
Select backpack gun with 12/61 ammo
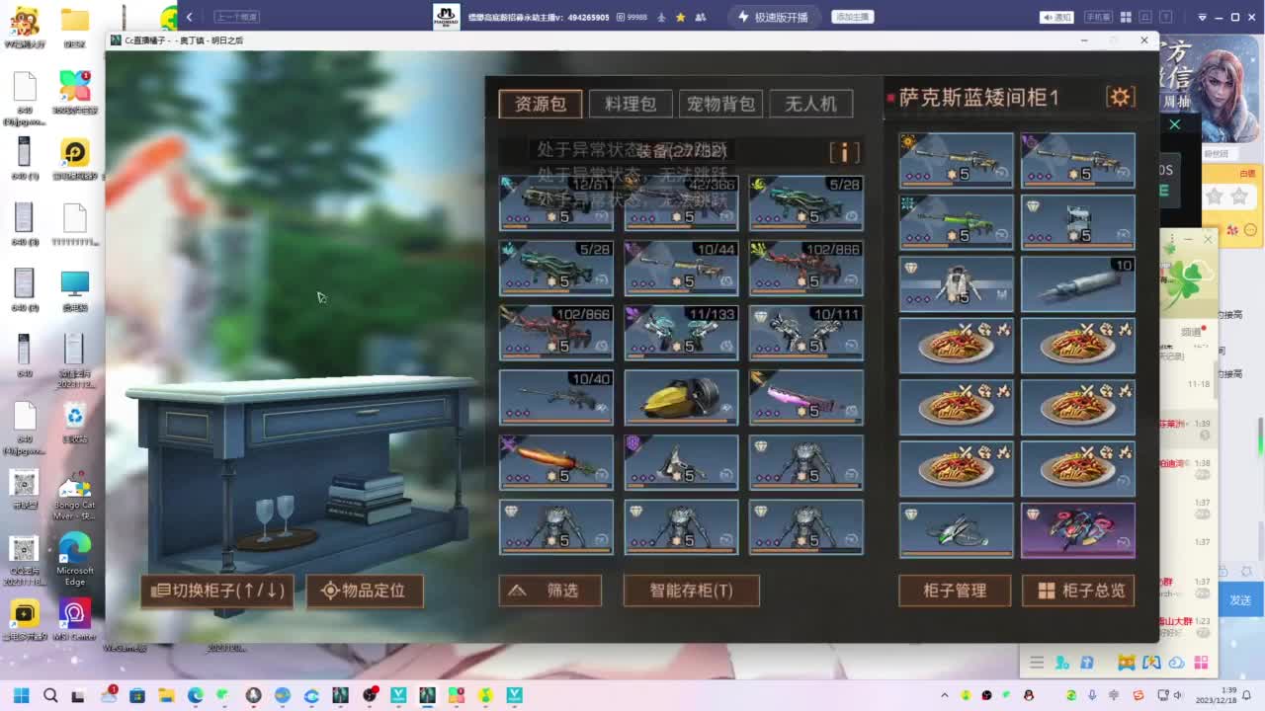coord(556,203)
